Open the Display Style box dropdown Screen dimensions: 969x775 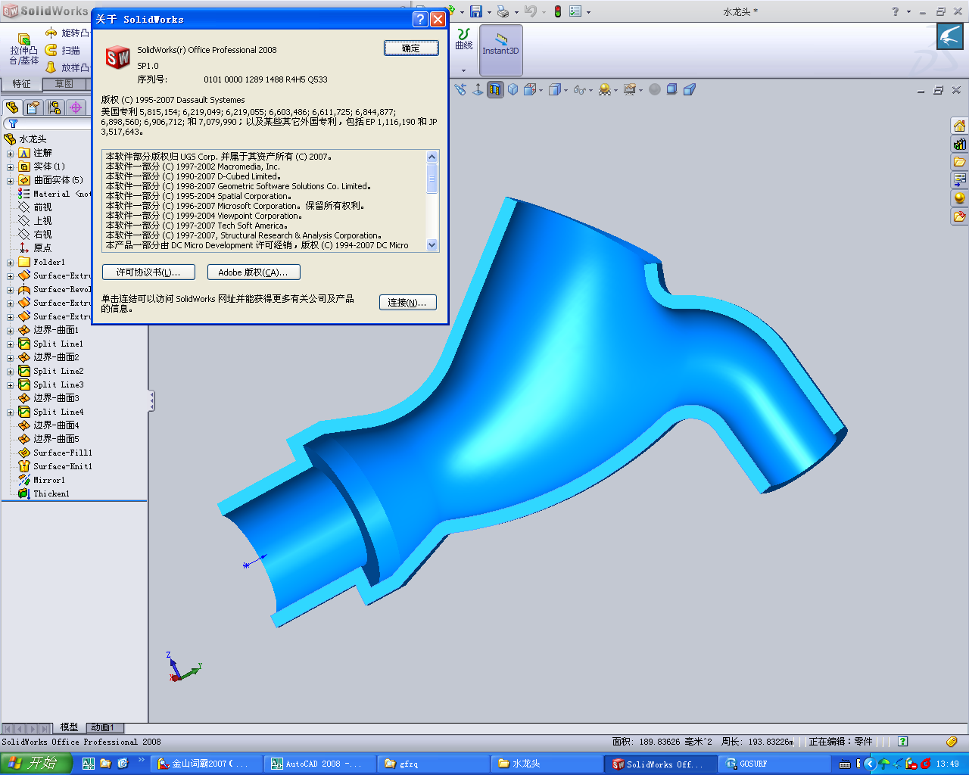click(558, 89)
